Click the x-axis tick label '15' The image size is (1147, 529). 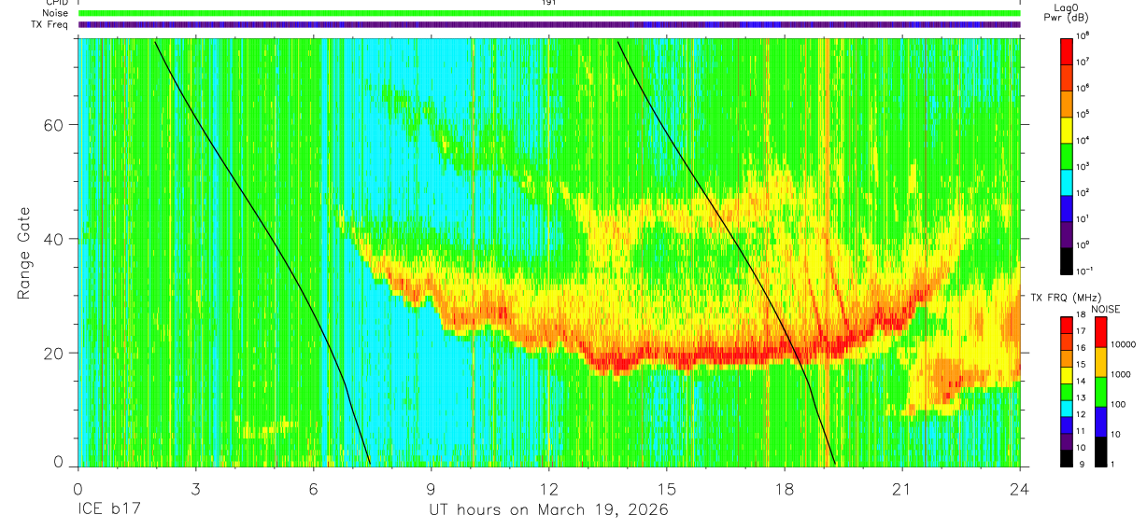(x=667, y=488)
